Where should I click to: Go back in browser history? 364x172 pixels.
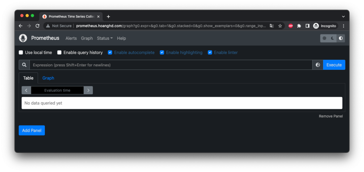coord(20,26)
